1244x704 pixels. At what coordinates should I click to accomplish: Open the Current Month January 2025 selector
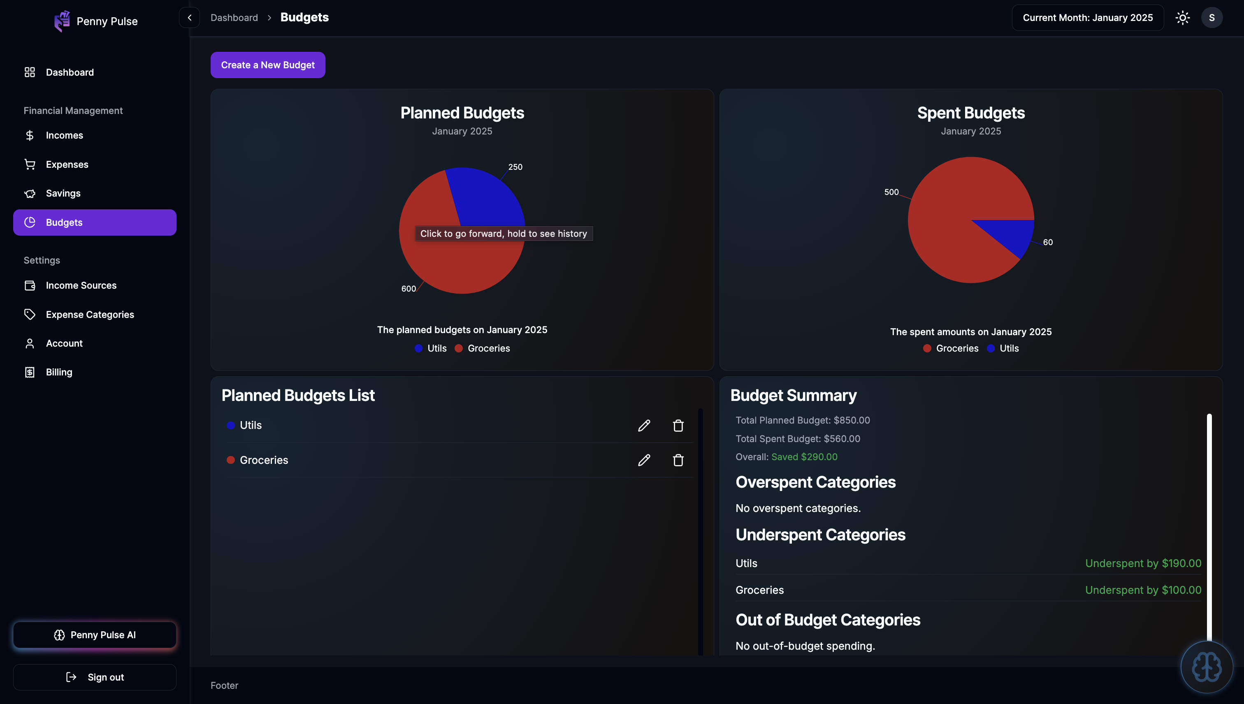point(1087,18)
